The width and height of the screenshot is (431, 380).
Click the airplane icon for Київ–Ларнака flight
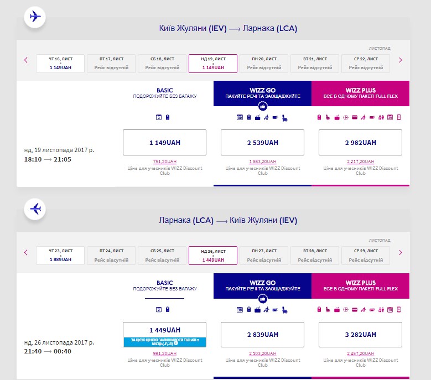35,17
